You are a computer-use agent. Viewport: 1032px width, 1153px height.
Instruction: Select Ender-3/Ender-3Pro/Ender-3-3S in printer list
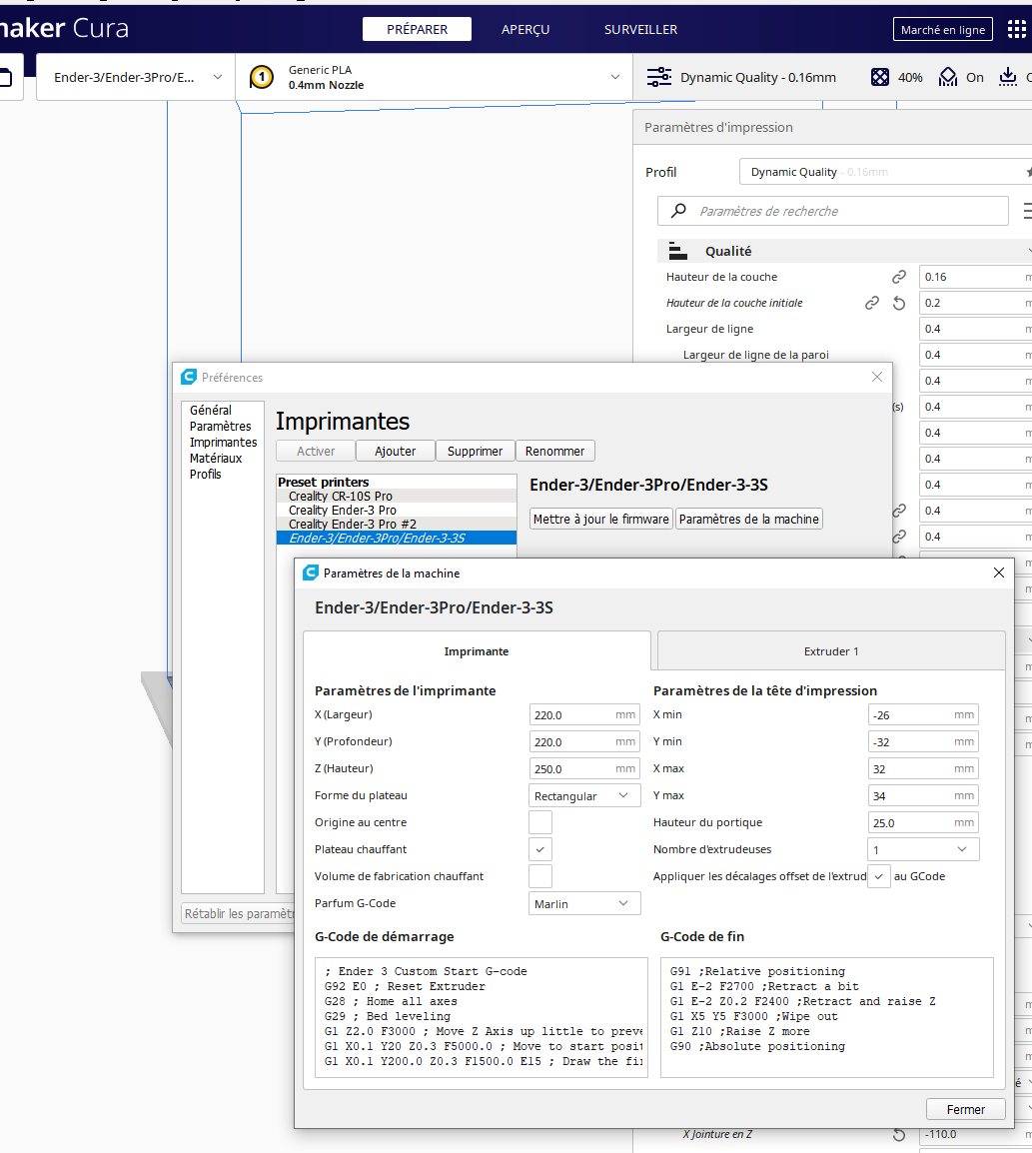point(397,539)
